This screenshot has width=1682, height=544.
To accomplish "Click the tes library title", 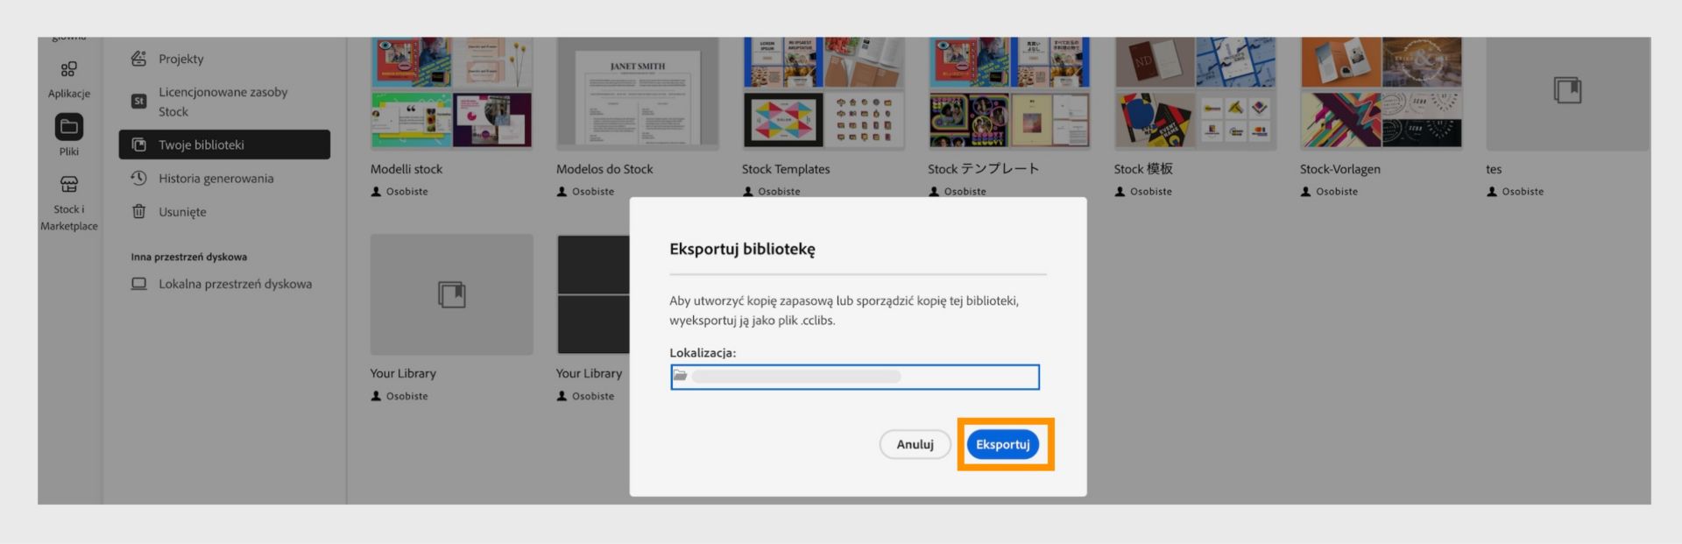I will [x=1494, y=170].
